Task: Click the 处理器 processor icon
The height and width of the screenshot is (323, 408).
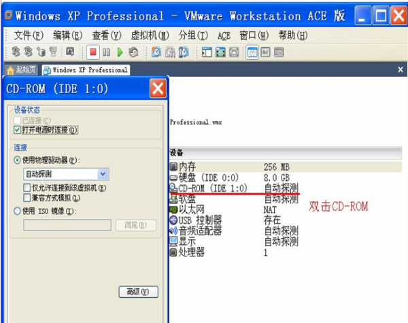Action: point(173,252)
